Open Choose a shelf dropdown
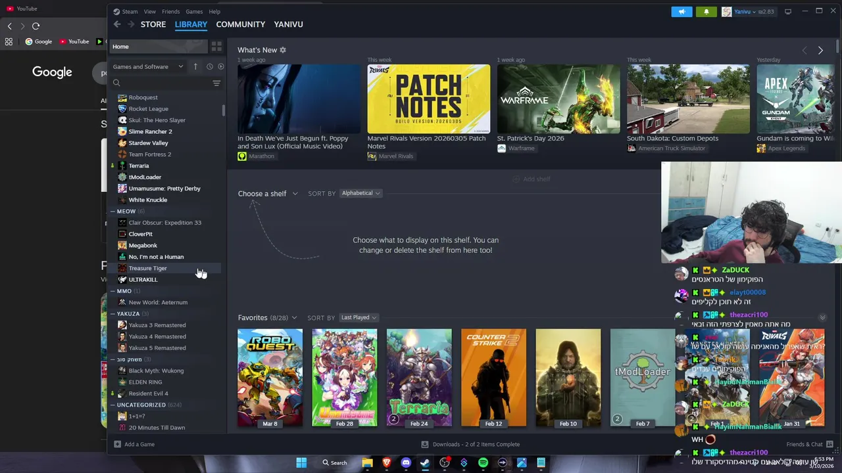 pos(268,194)
